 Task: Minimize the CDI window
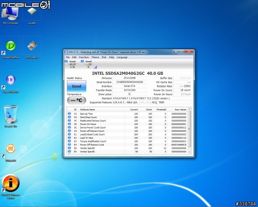click(176, 51)
